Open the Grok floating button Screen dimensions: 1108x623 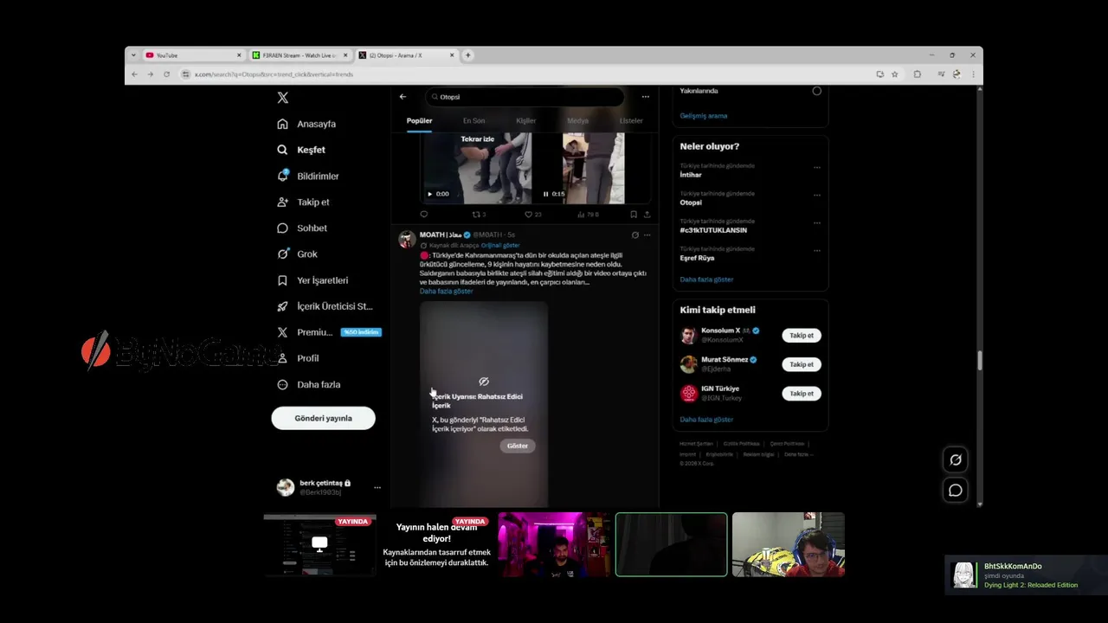pos(956,460)
